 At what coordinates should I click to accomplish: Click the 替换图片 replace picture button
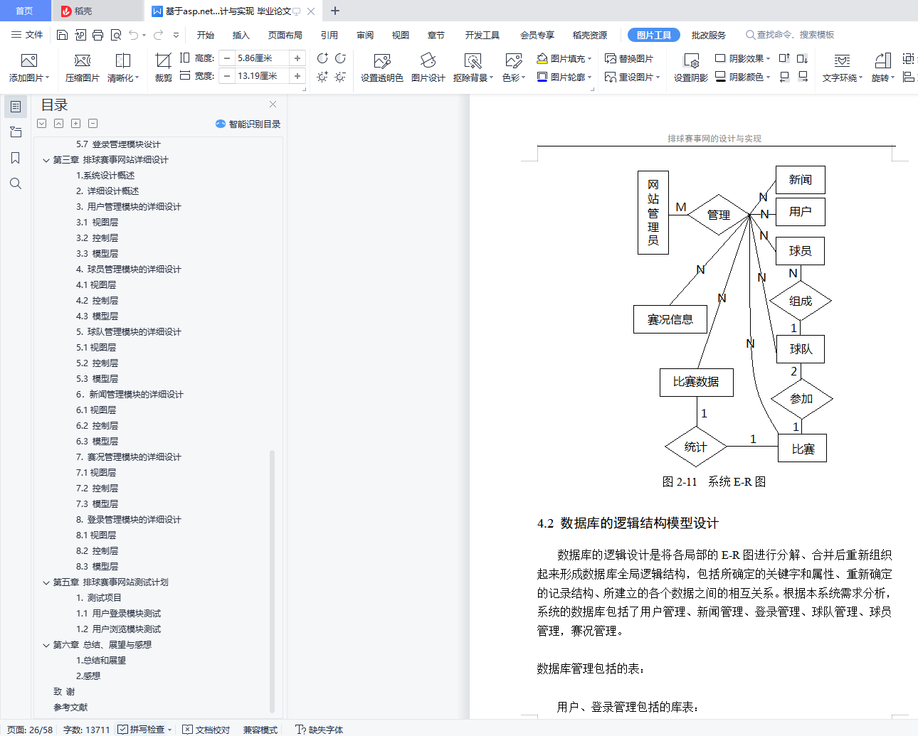[629, 59]
